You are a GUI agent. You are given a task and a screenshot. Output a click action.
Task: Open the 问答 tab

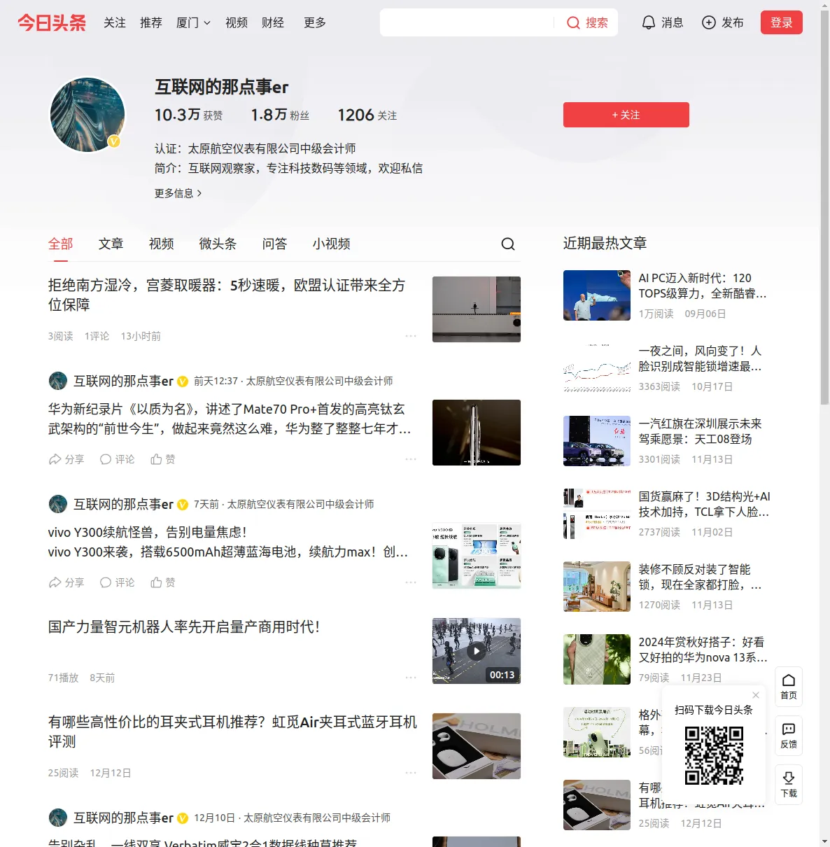[x=275, y=244]
